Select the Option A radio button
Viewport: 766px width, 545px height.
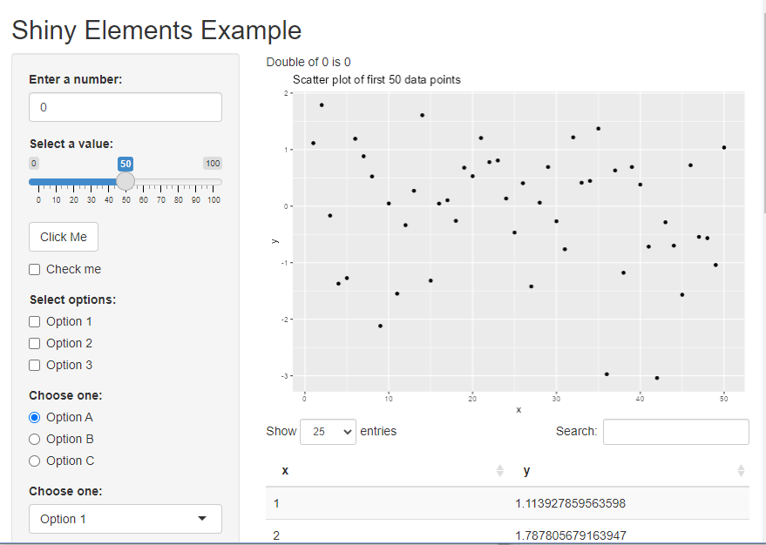(x=35, y=417)
